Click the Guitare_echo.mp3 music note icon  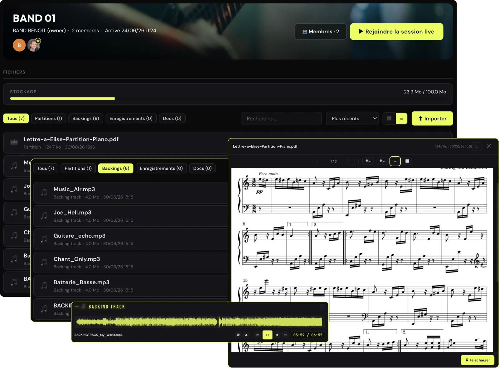click(44, 239)
